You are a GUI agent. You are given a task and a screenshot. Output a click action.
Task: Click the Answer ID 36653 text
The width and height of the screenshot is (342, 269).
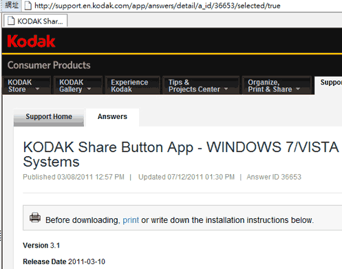coord(274,177)
